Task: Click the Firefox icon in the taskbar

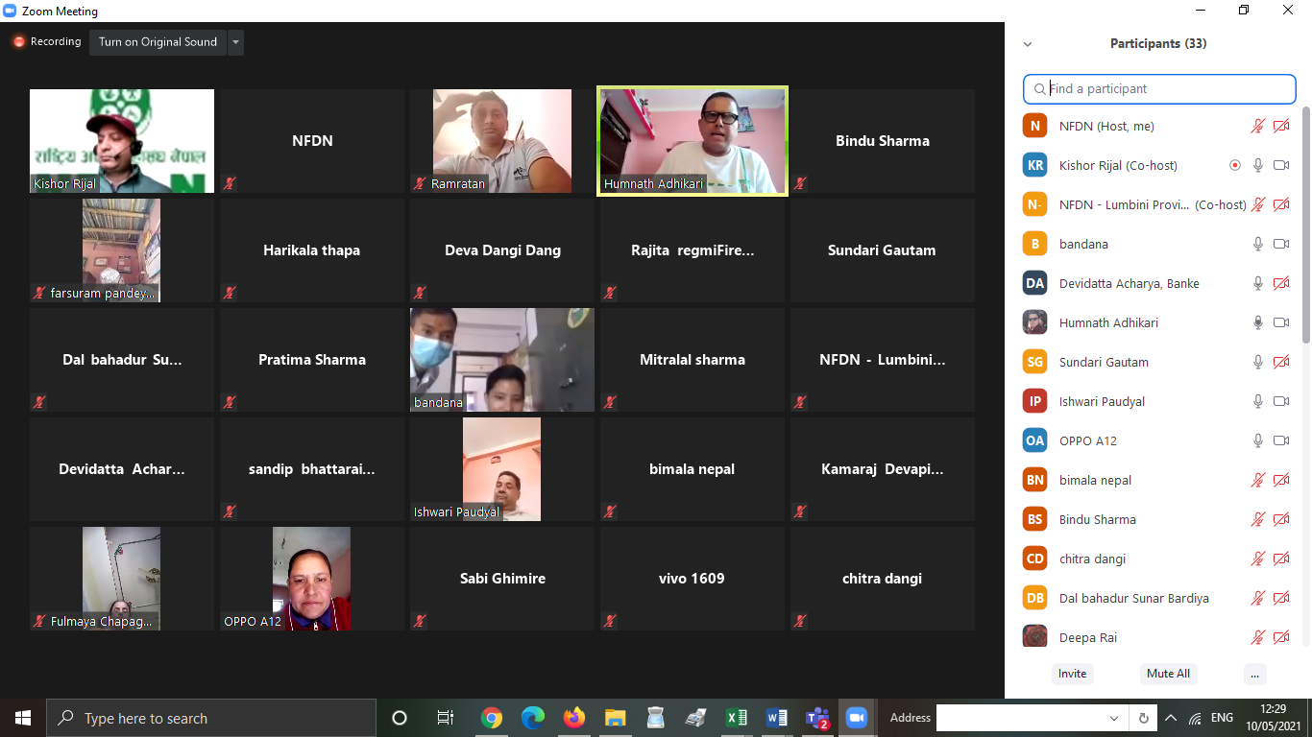Action: [x=574, y=718]
